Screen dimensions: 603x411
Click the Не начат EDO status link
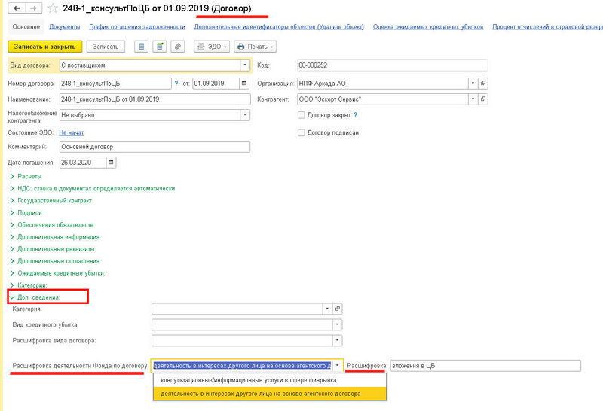[71, 132]
